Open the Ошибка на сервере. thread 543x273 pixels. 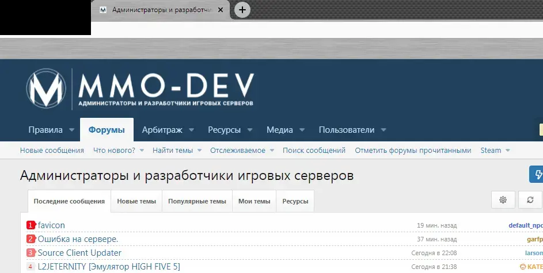pos(78,239)
